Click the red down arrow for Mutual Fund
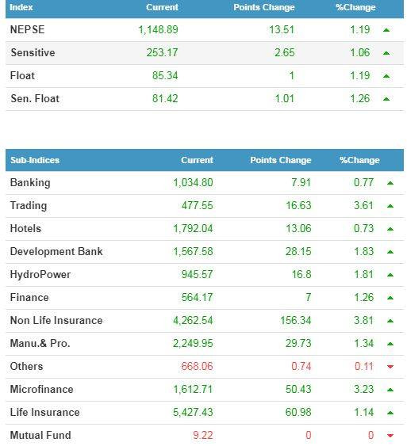Viewport: 407px width, 446px height. coord(390,436)
